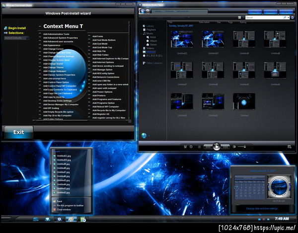Open the view options icon beside search
The height and width of the screenshot is (233, 298).
point(240,17)
